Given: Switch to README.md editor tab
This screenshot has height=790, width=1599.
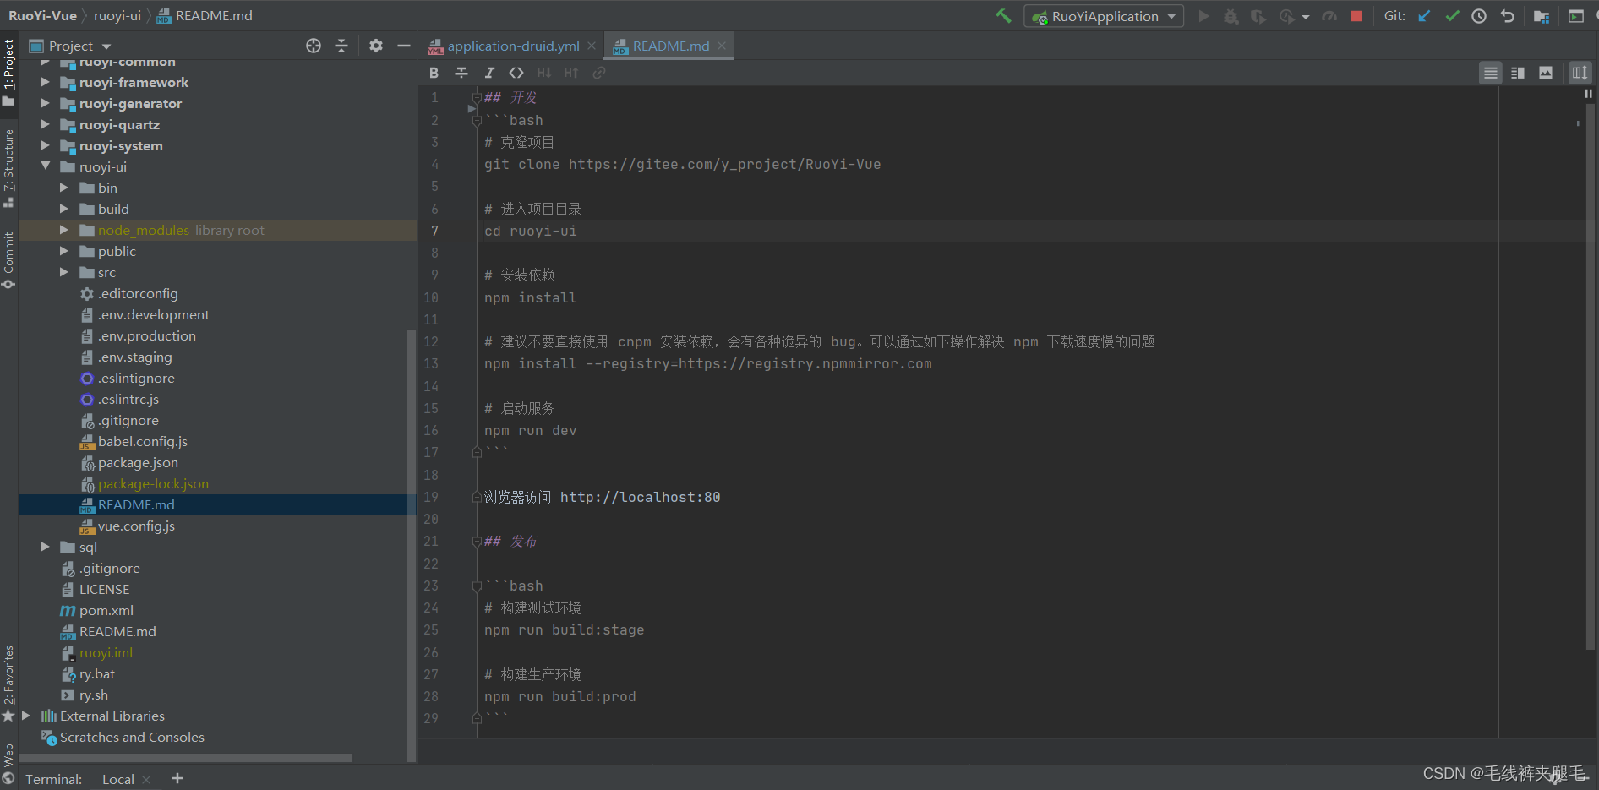Looking at the screenshot, I should tap(671, 46).
